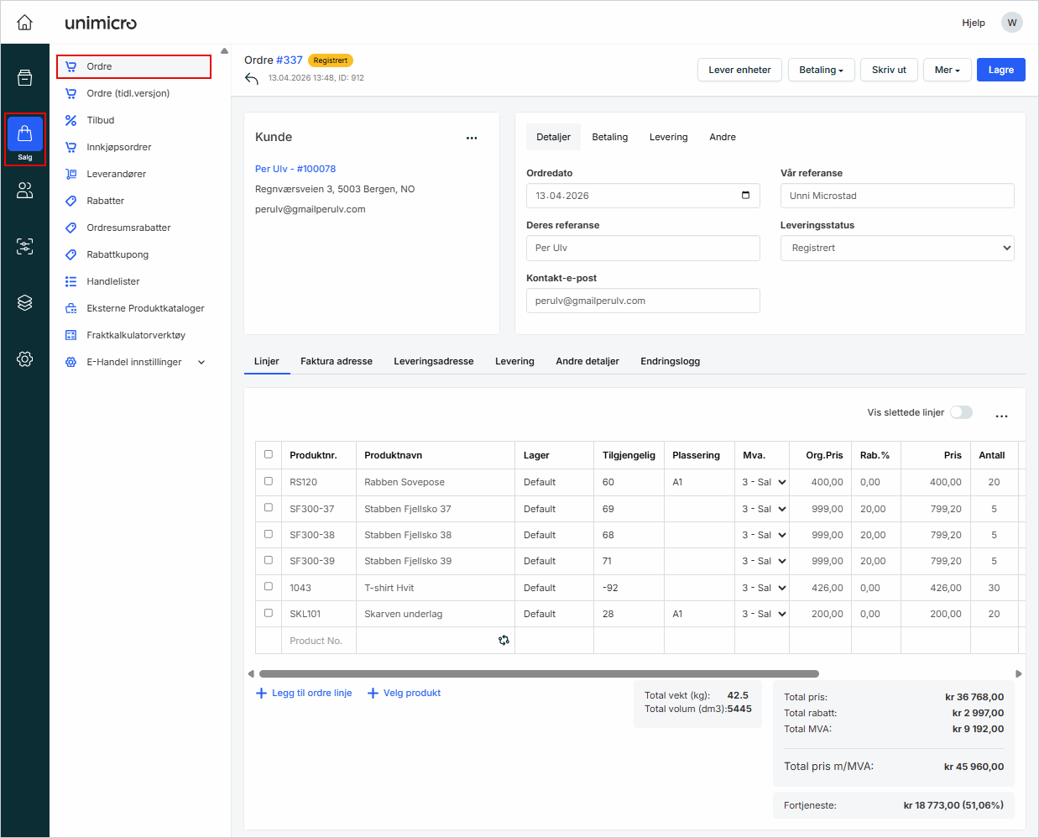Open the Leveringsstatus dropdown
1039x838 pixels.
tap(896, 249)
